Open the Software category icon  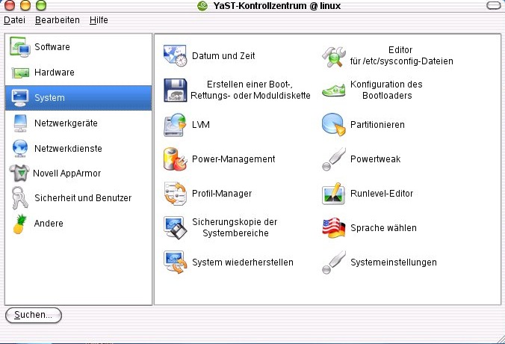pyautogui.click(x=19, y=47)
